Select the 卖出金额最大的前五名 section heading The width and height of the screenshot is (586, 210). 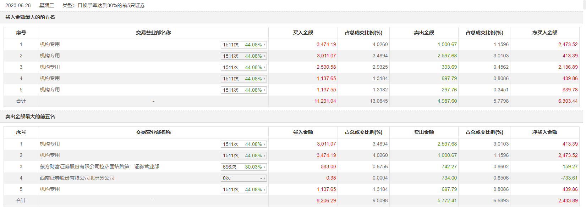click(x=30, y=117)
